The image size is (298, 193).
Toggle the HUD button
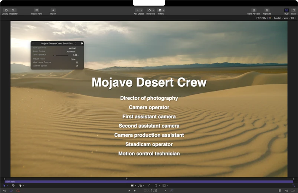pos(286,10)
